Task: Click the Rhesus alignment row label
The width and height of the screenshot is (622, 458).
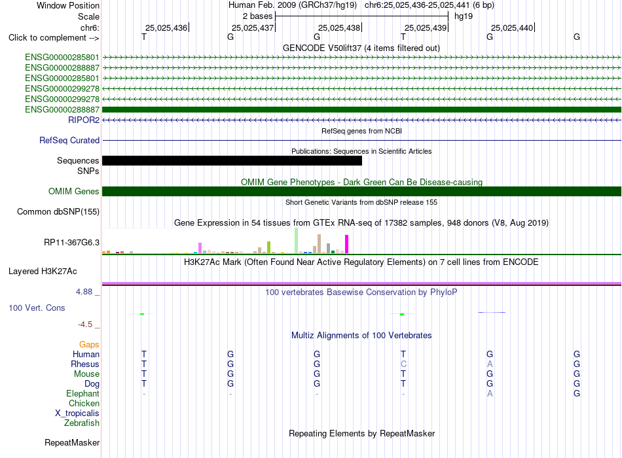Action: pyautogui.click(x=85, y=364)
